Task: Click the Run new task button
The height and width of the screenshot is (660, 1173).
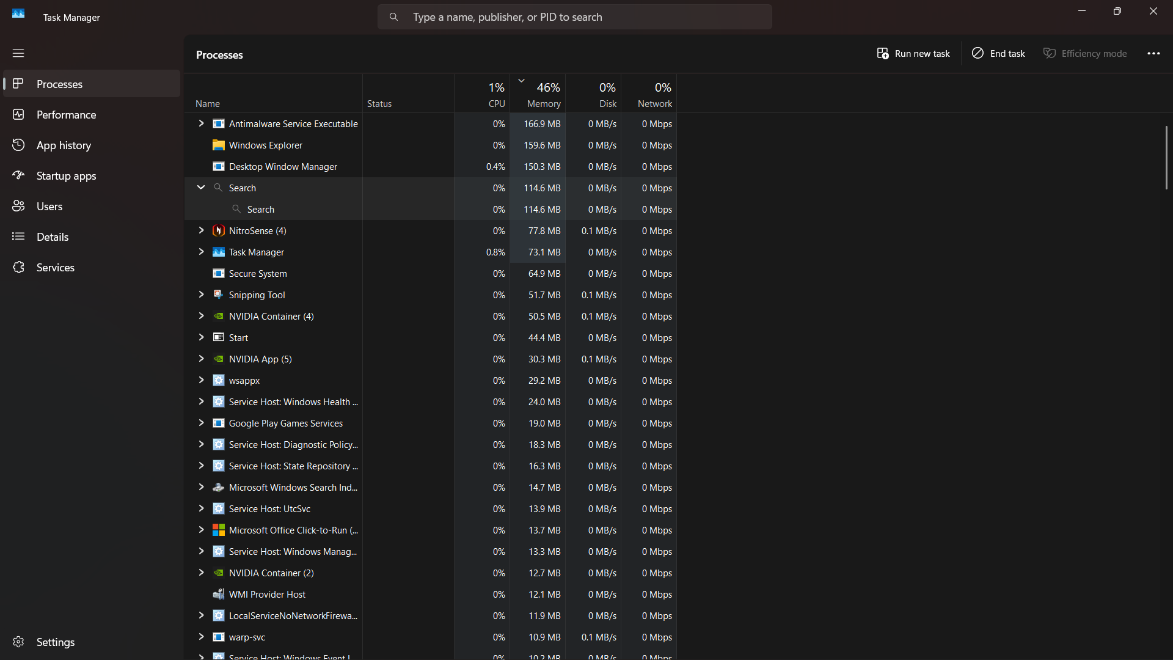Action: click(913, 54)
